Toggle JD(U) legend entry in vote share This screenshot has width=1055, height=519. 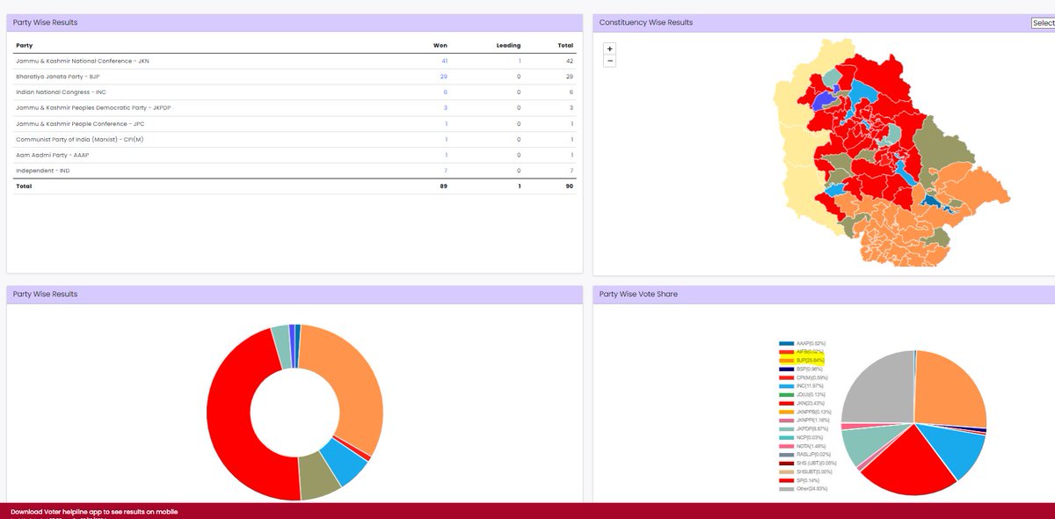pos(802,395)
